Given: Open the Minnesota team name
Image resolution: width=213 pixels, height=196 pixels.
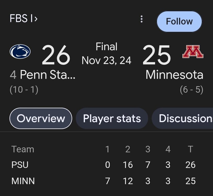Looking at the screenshot, I should pos(174,75).
